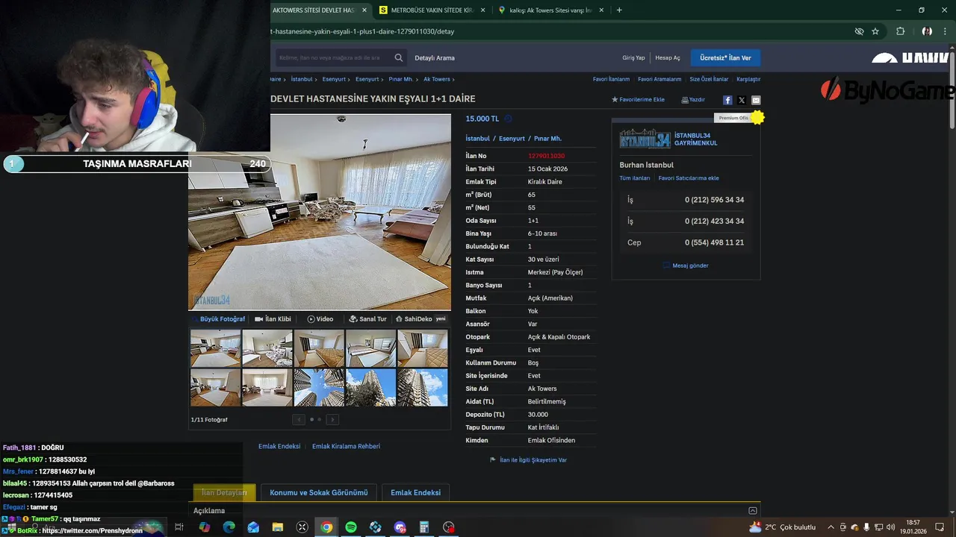Click the Ücretsiz İlan Ver button

[x=725, y=57]
